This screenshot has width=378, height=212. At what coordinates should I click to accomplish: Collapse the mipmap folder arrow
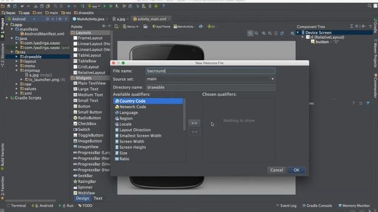tap(17, 71)
